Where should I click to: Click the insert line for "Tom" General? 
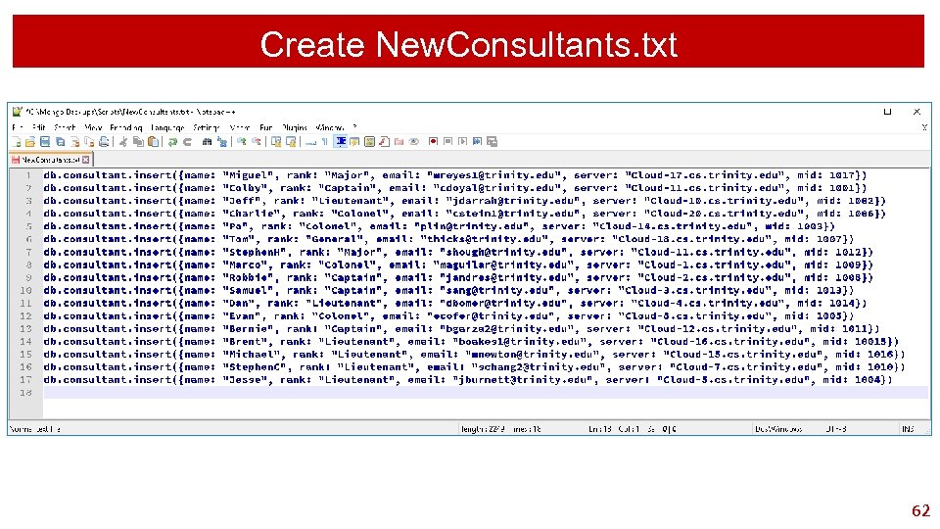448,239
